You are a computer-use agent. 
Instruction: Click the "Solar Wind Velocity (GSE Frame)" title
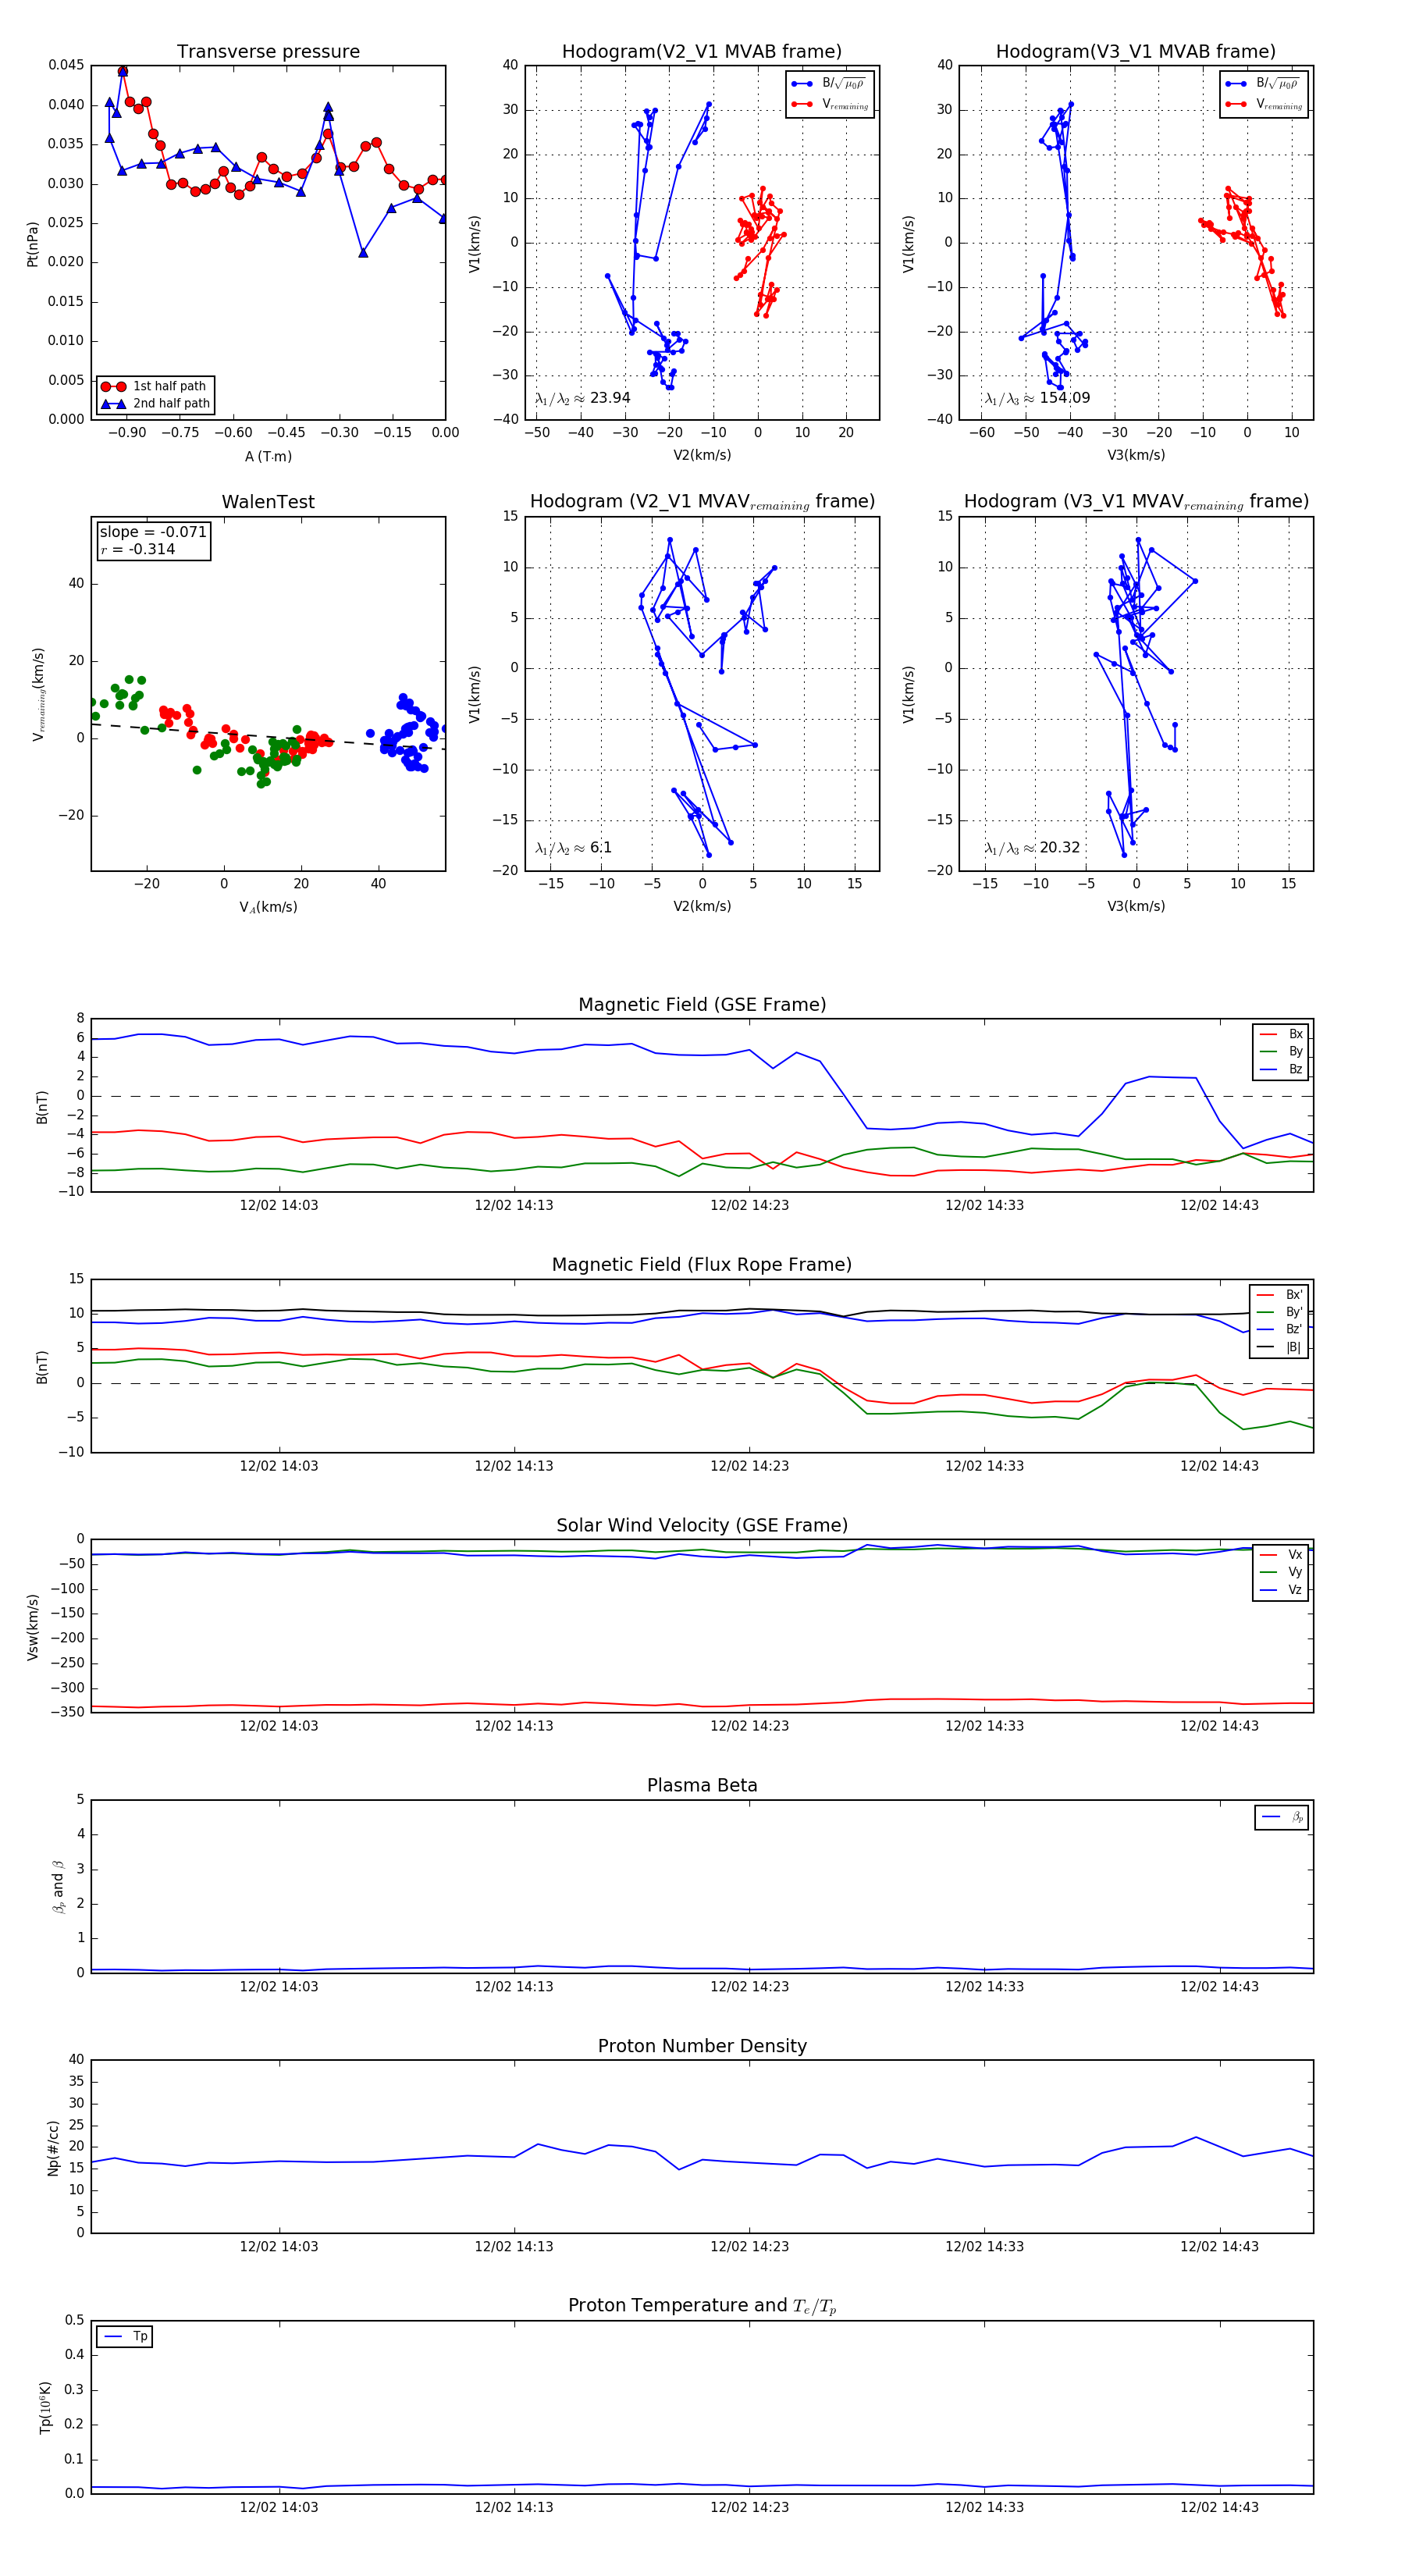tap(702, 1525)
